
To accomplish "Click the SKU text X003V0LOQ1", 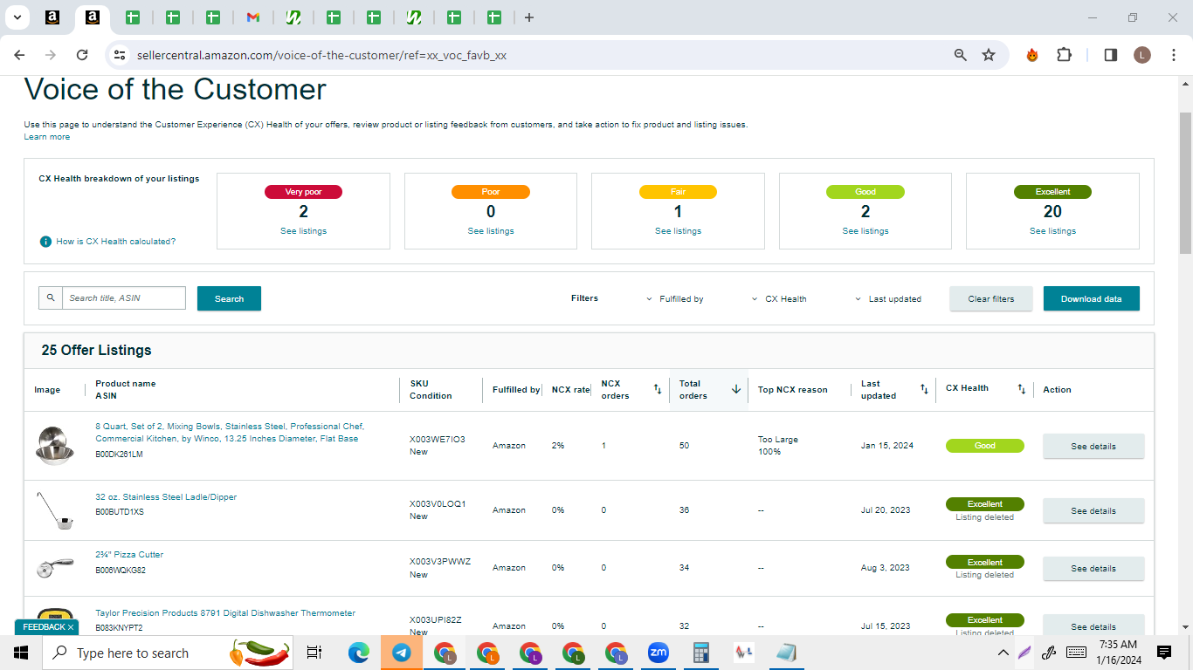I will tap(438, 503).
